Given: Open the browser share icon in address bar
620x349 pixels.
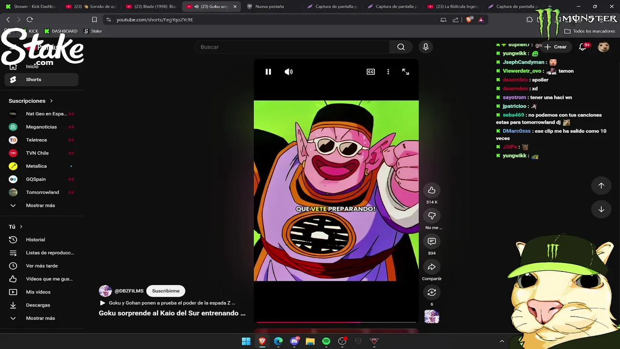Looking at the screenshot, I should [455, 19].
